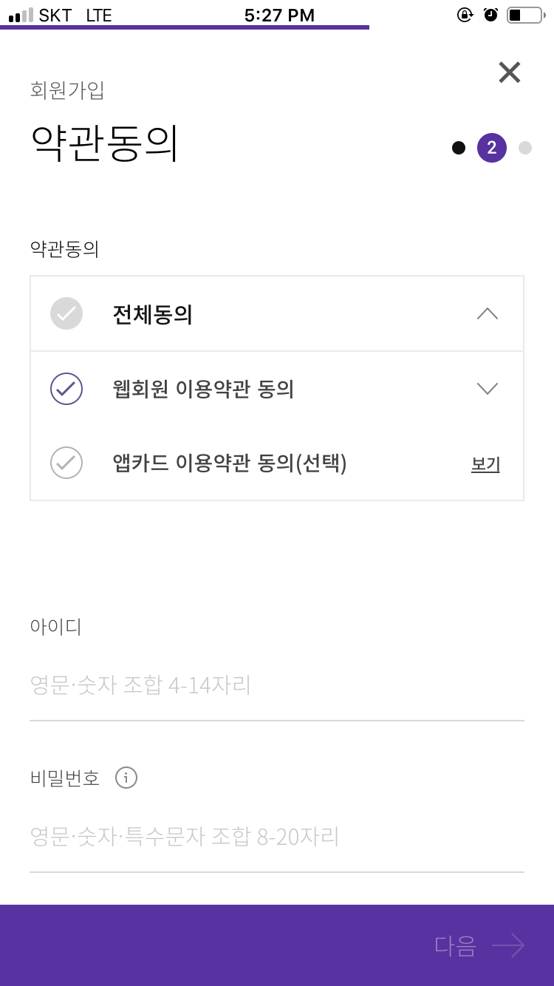Focus the 아이디 input field
Viewport: 554px width, 986px height.
[x=277, y=685]
